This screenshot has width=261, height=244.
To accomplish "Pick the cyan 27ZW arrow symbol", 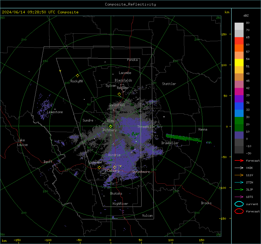I will point(239,182).
